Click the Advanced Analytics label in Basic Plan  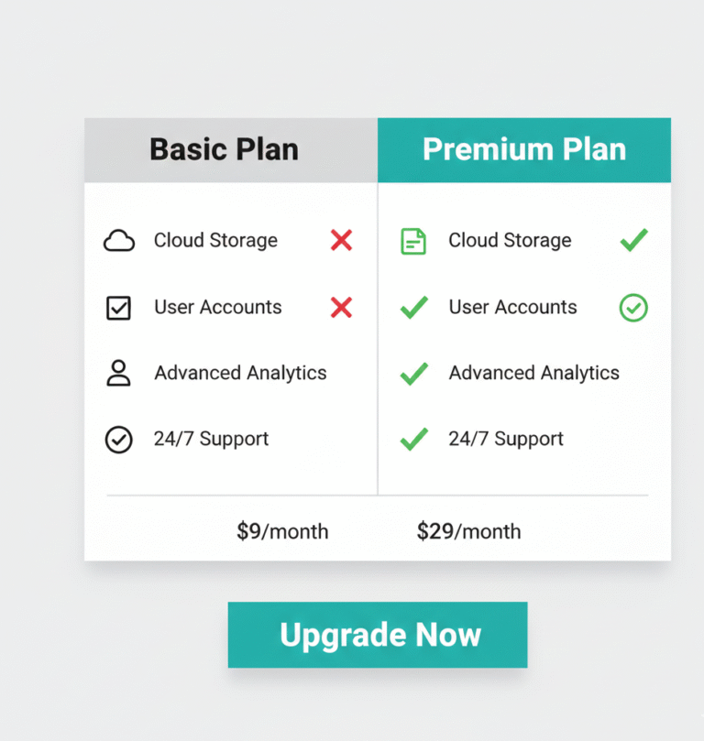coord(240,373)
